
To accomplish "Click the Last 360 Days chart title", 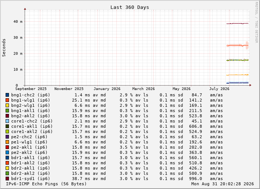I will [x=130, y=7].
